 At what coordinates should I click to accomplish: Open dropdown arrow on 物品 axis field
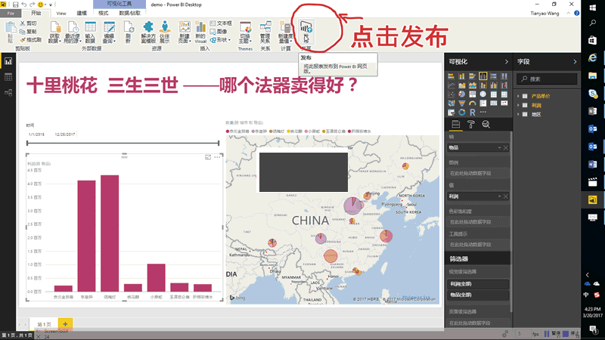tap(500, 147)
